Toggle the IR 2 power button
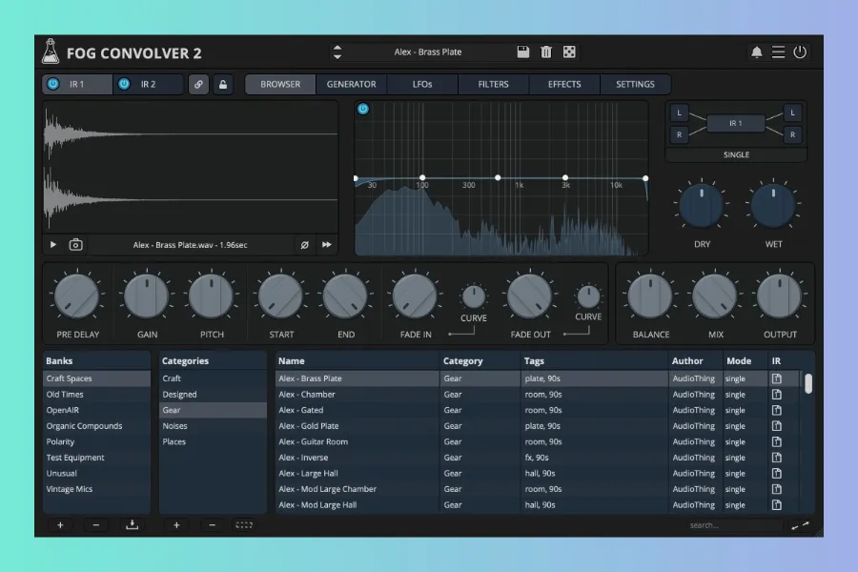858x572 pixels. (x=124, y=85)
